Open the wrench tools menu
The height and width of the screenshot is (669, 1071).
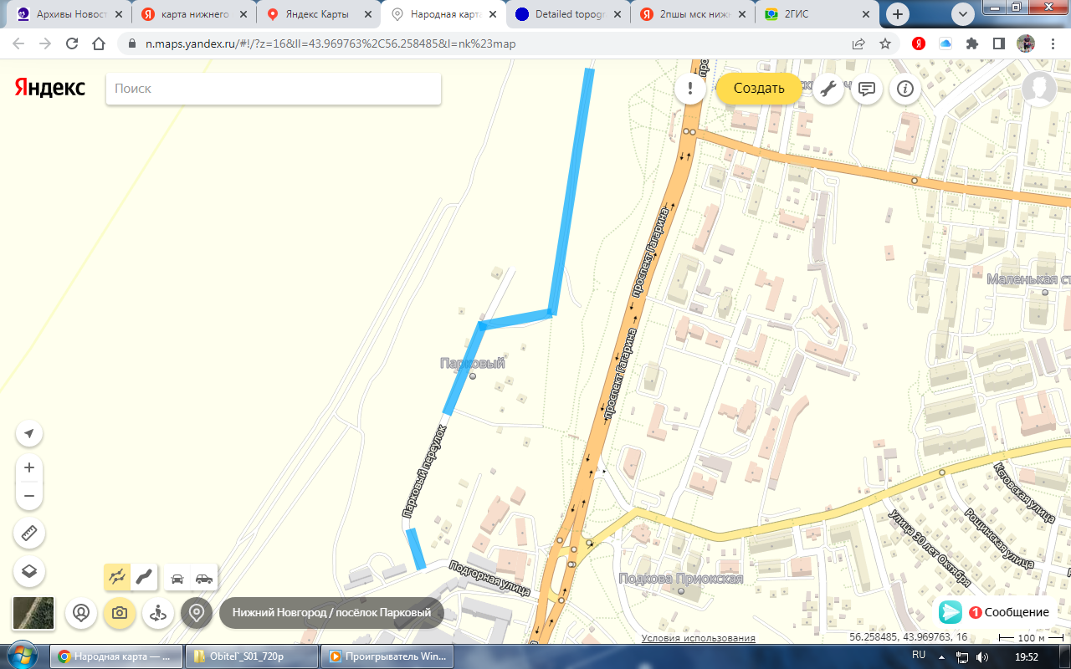pyautogui.click(x=828, y=89)
